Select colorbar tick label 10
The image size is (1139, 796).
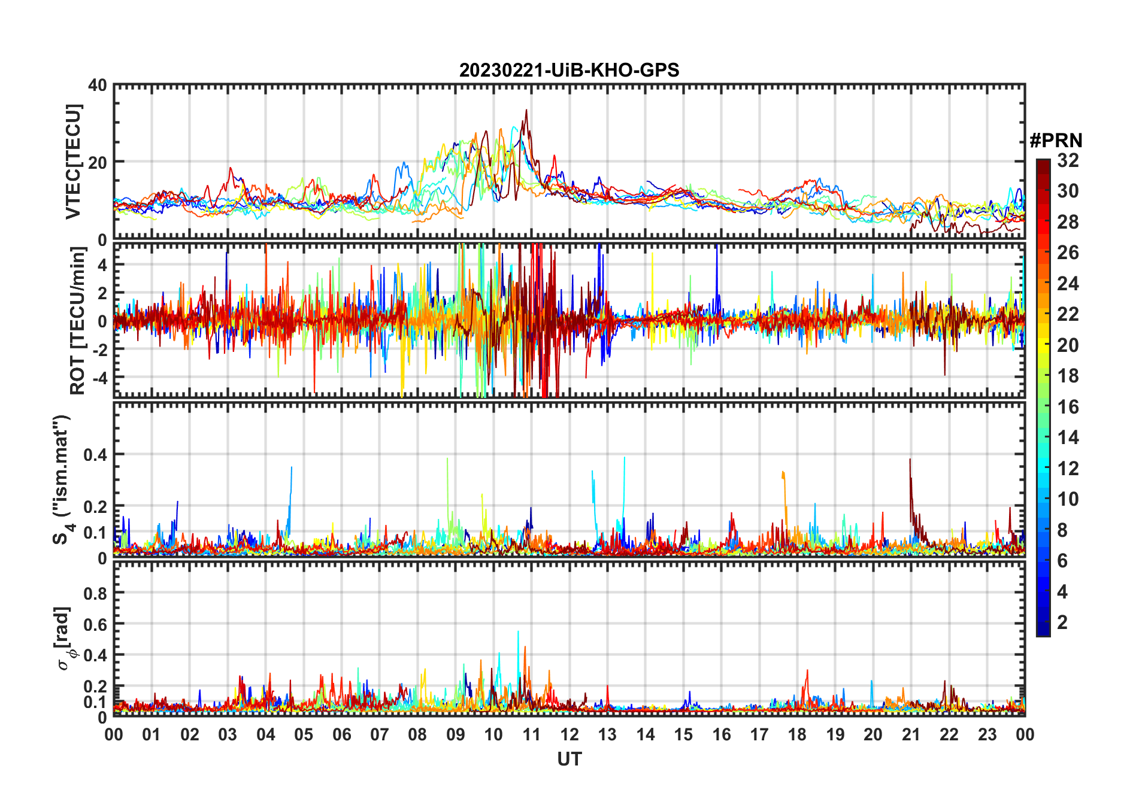[1068, 499]
